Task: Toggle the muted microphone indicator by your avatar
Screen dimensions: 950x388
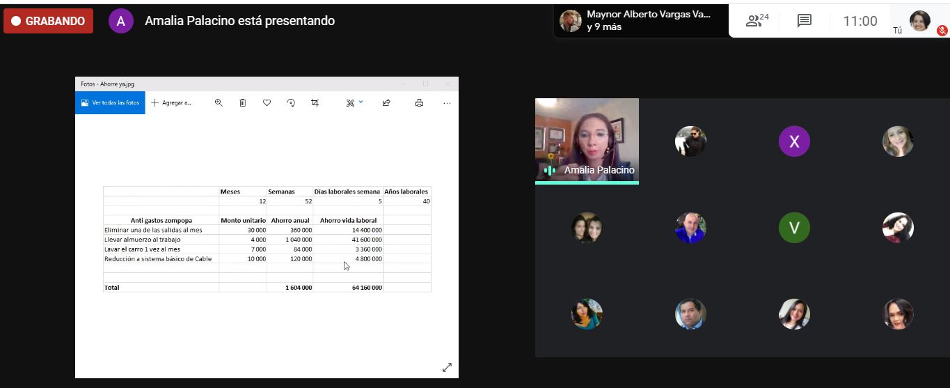Action: coord(942,30)
